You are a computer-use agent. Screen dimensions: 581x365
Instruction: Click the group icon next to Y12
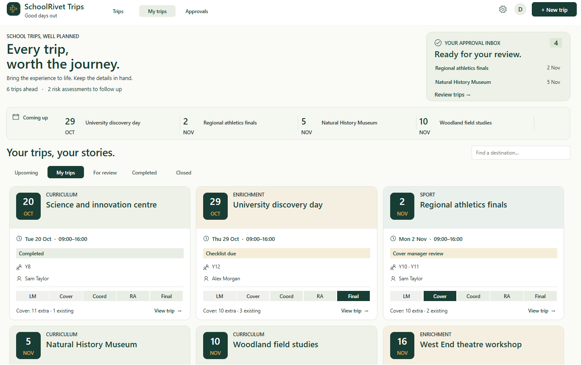206,267
